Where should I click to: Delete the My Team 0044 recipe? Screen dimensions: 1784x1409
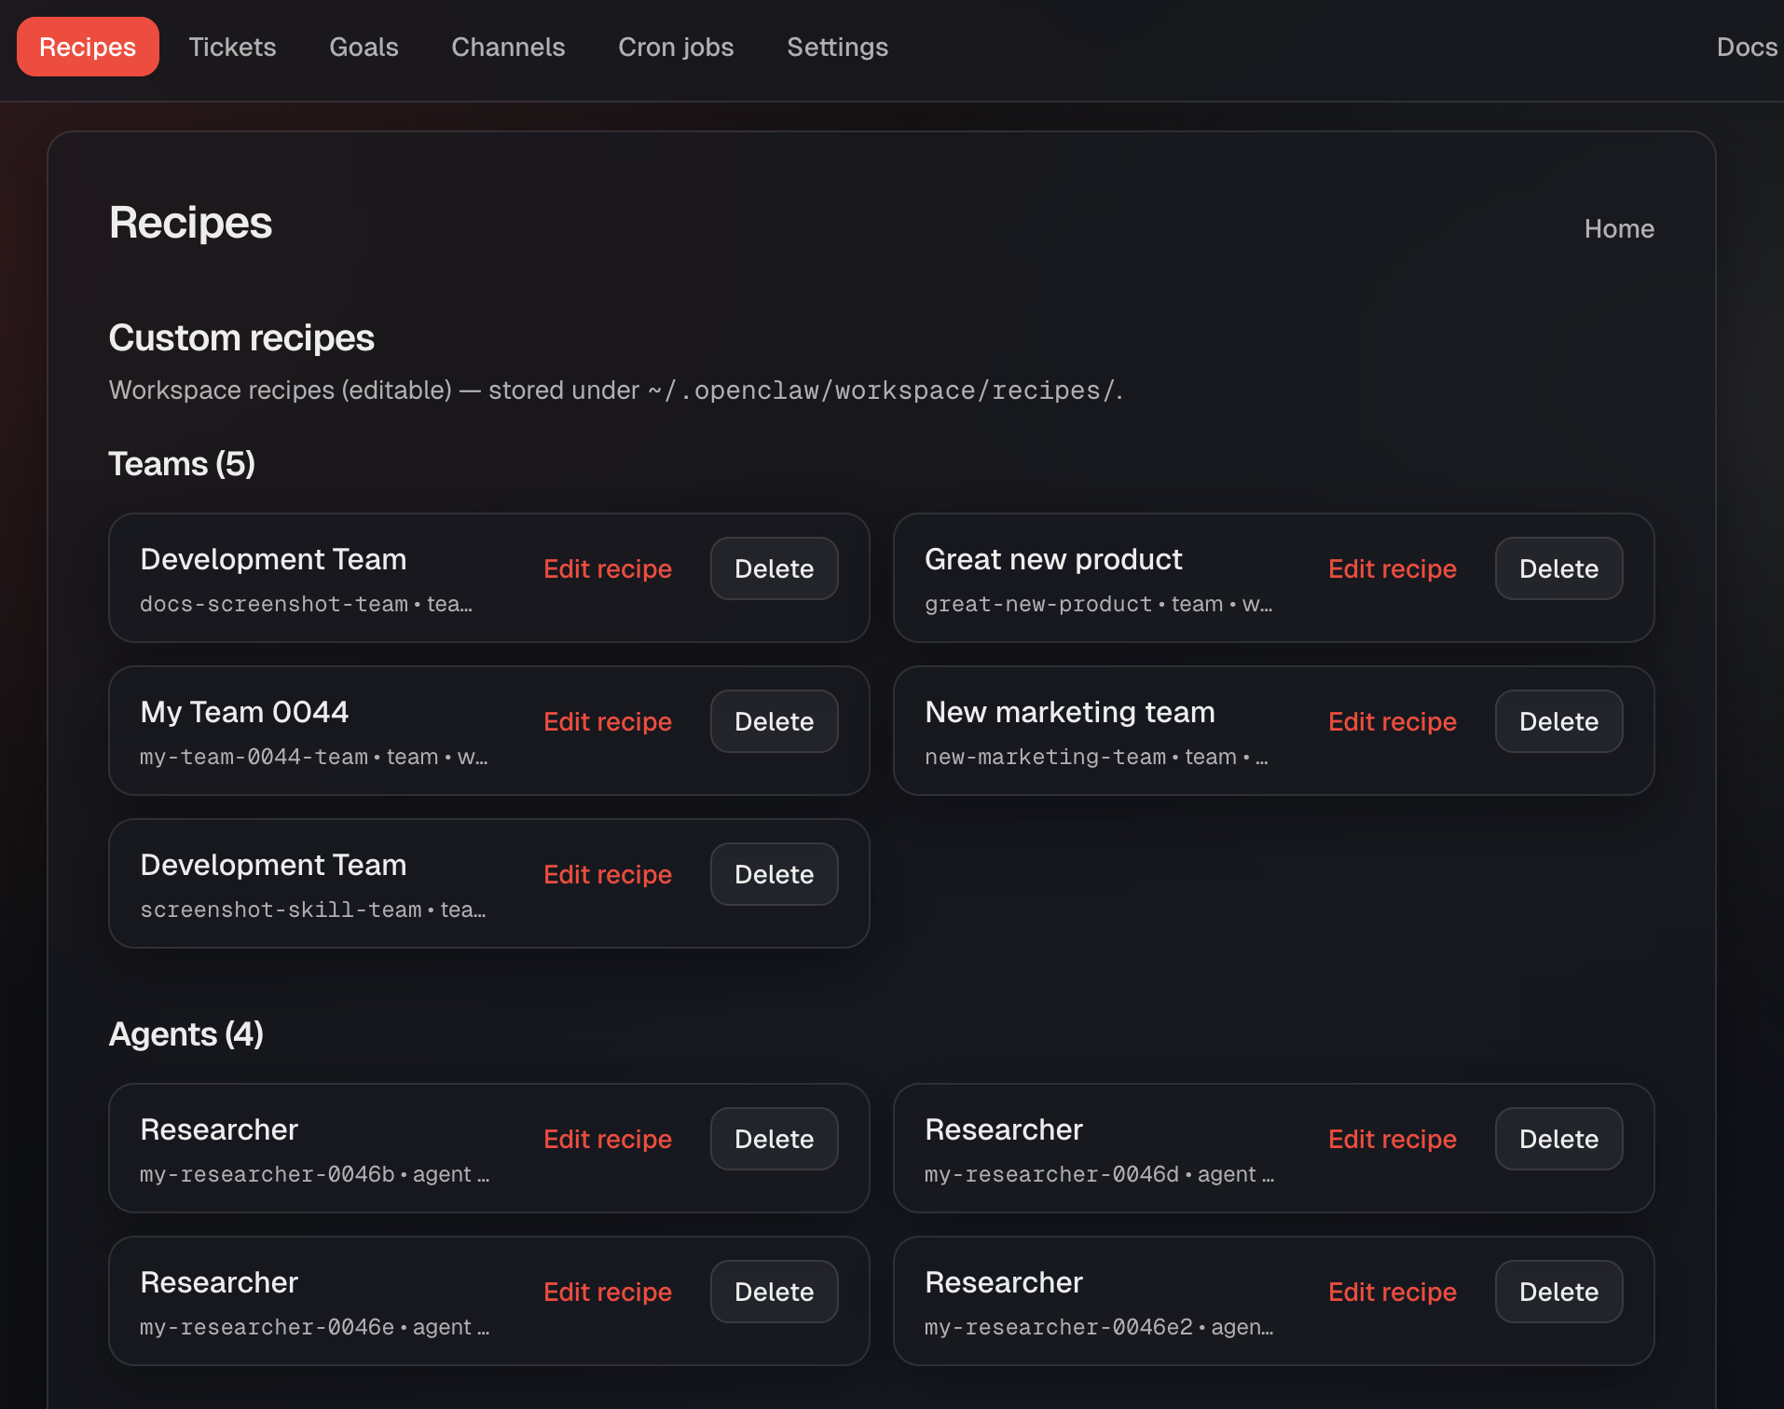pyautogui.click(x=774, y=721)
